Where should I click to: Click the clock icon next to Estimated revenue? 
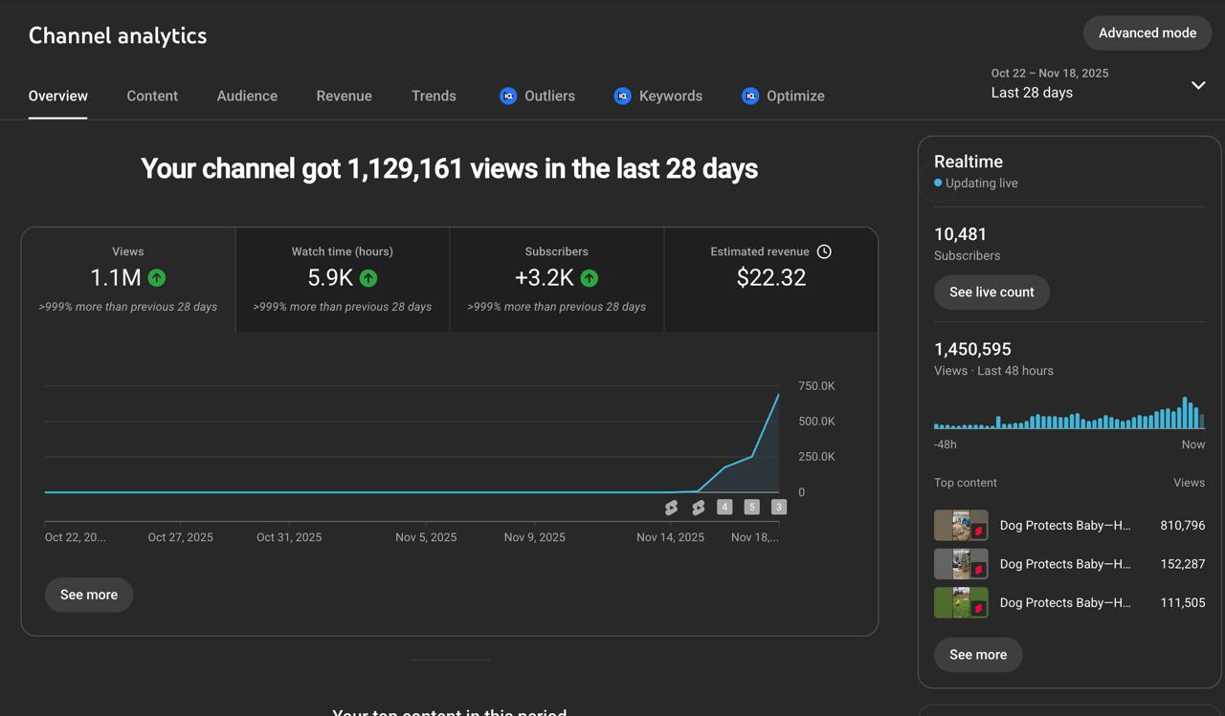click(x=824, y=251)
